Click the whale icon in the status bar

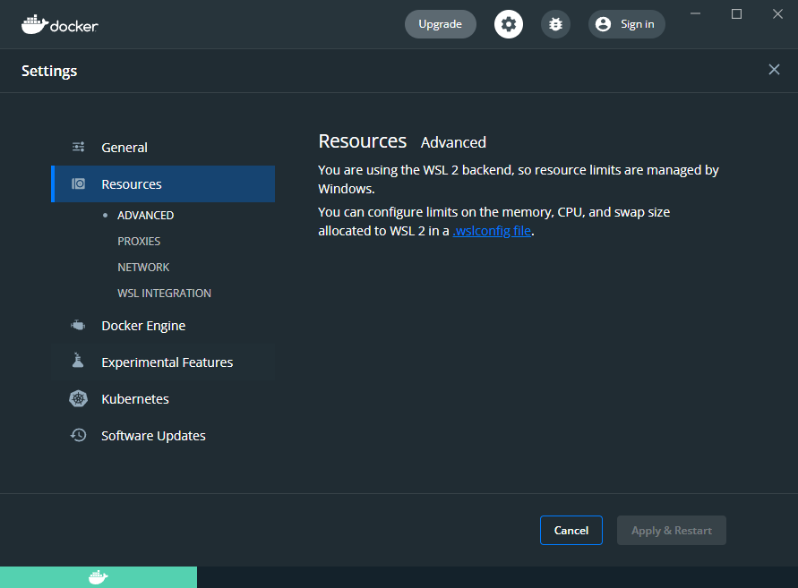[99, 577]
